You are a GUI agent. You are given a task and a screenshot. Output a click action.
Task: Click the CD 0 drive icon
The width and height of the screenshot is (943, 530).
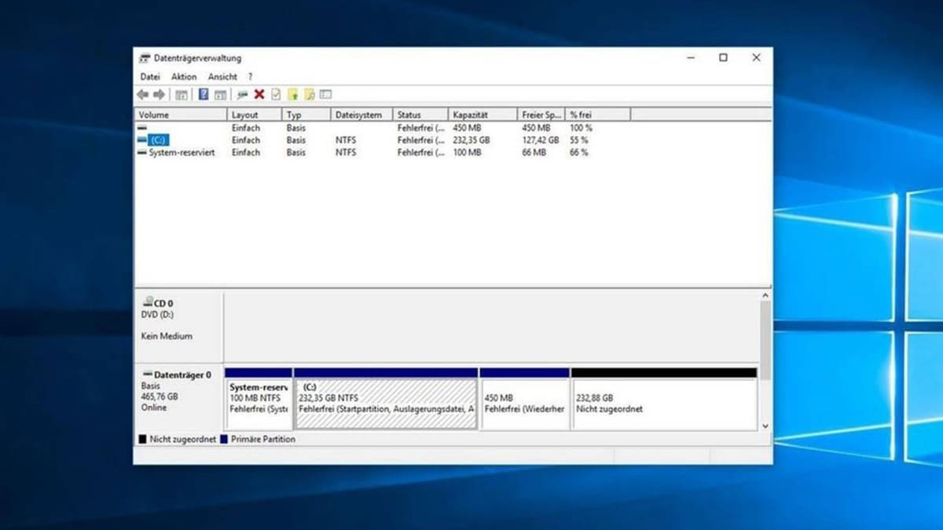click(147, 302)
